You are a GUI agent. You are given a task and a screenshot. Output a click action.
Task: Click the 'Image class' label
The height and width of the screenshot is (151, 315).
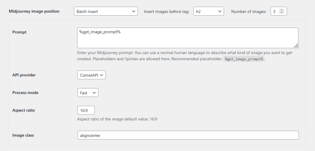click(x=23, y=135)
